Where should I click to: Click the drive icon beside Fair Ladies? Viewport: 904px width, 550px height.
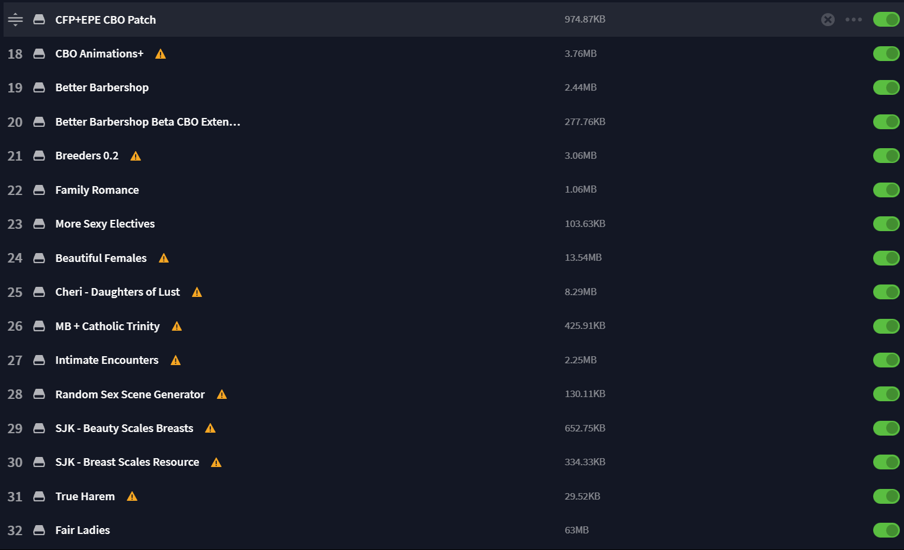coord(39,530)
